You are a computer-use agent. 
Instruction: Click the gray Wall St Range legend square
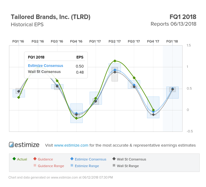pos(114,165)
